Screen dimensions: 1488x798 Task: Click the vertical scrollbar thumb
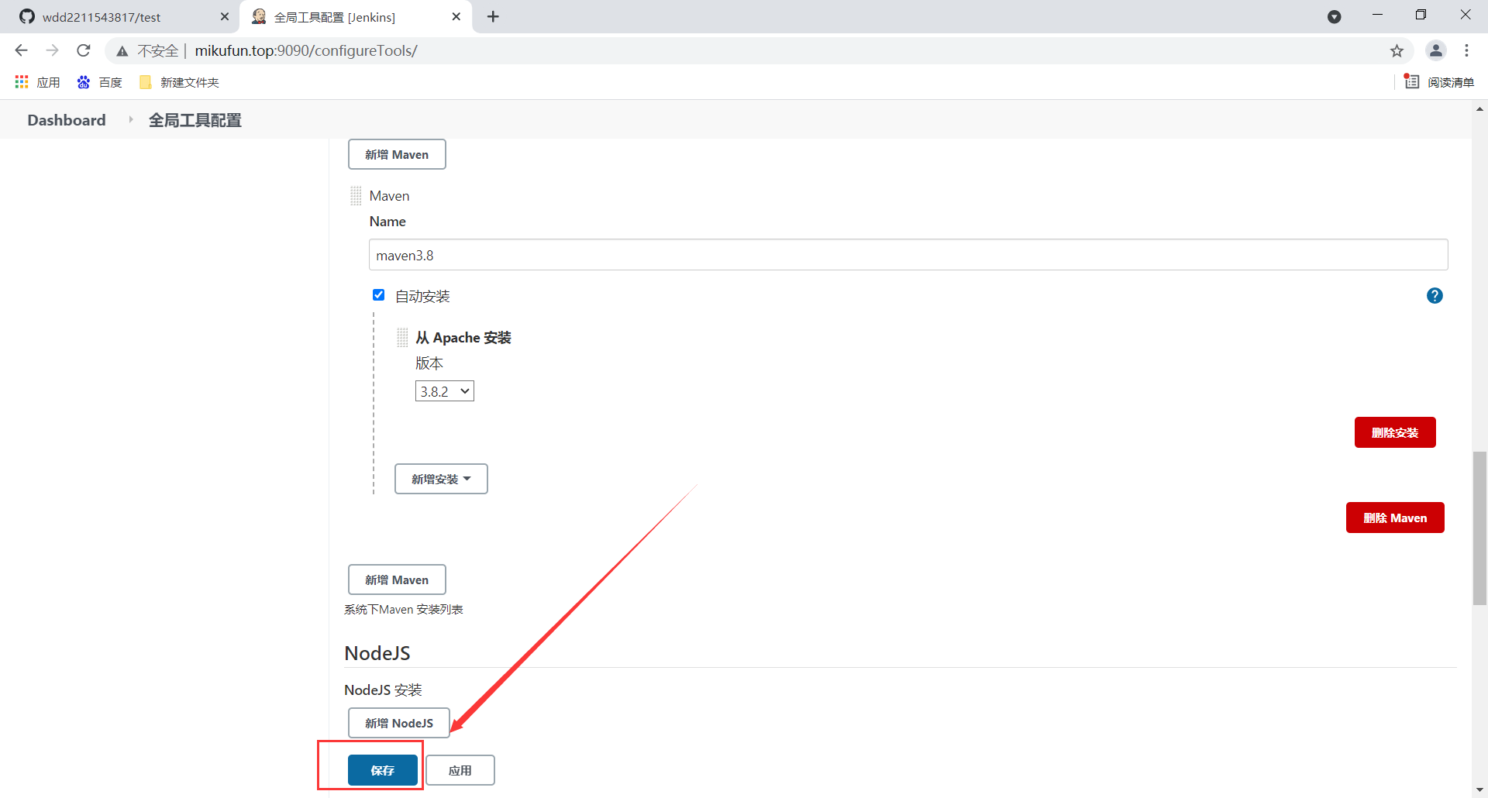click(x=1479, y=527)
